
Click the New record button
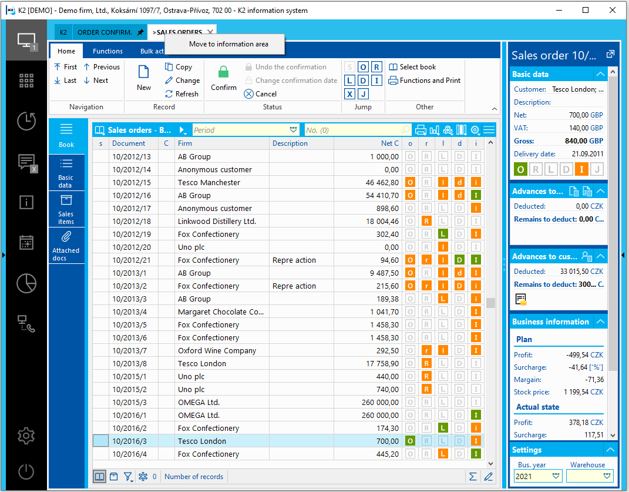coord(144,79)
